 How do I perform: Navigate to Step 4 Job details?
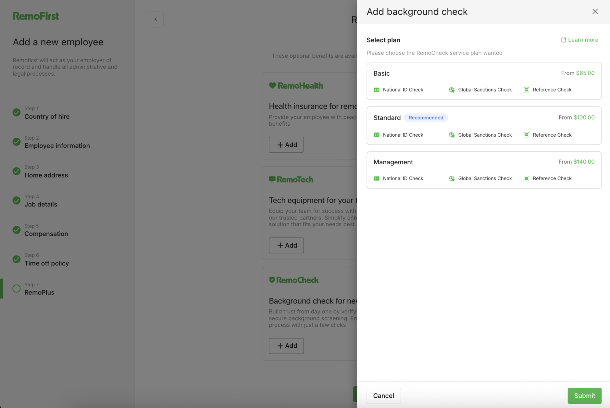click(x=41, y=204)
